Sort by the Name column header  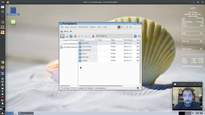pyautogui.click(x=88, y=40)
